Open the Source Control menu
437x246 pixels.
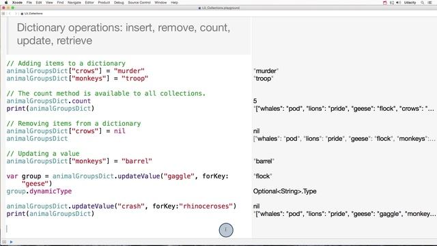[x=139, y=3]
